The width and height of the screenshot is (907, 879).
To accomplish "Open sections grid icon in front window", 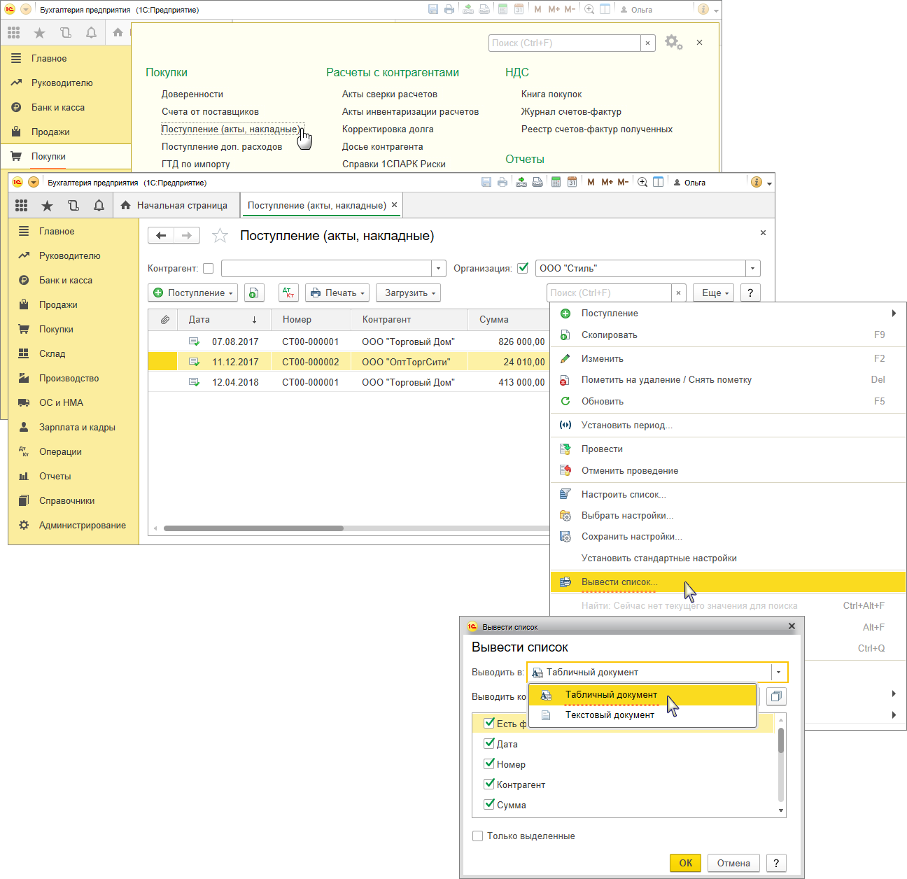I will (21, 205).
